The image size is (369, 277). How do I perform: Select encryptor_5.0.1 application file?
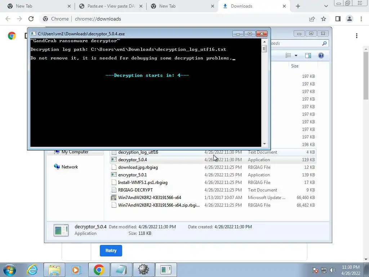click(x=213, y=175)
